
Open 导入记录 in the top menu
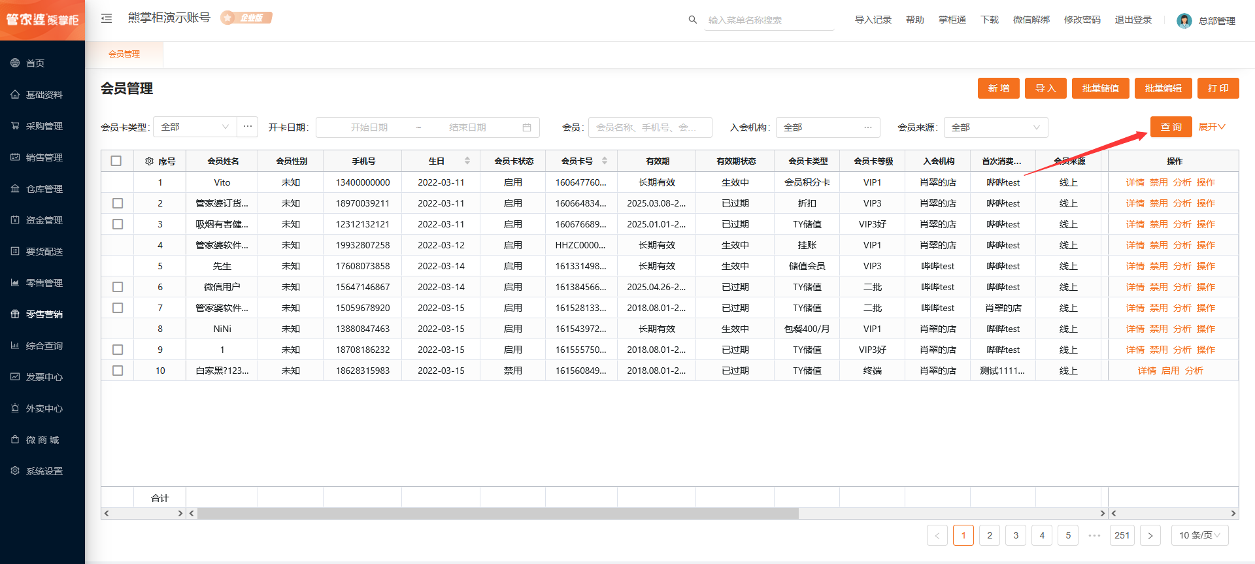coord(873,20)
